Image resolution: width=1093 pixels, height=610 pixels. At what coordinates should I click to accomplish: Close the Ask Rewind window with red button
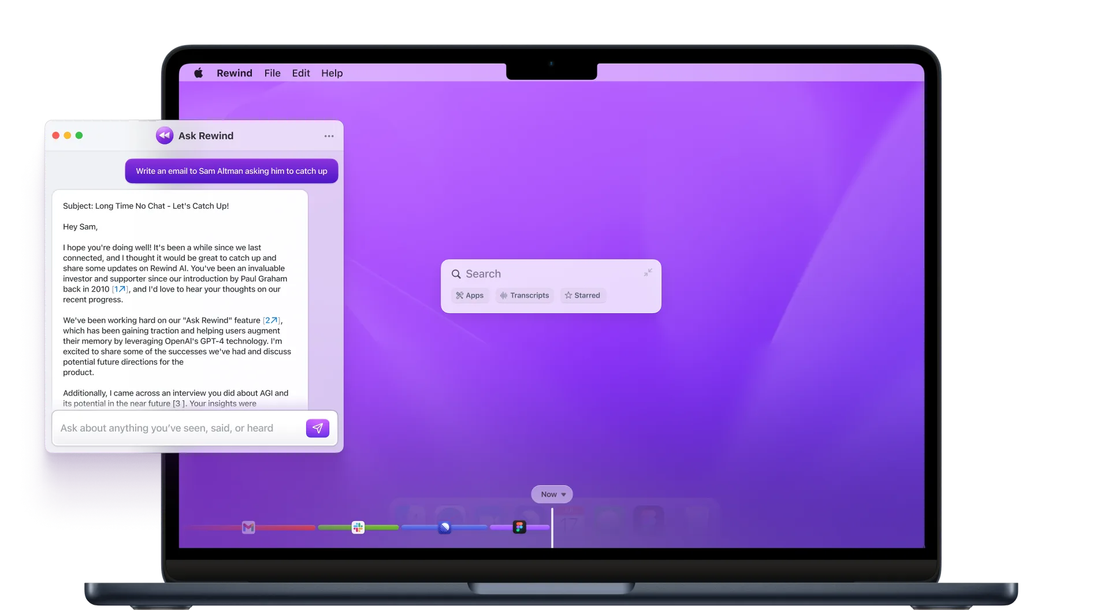click(56, 136)
